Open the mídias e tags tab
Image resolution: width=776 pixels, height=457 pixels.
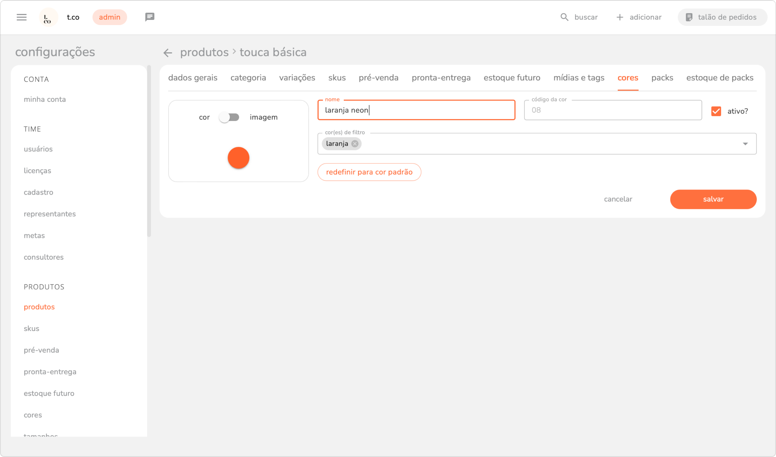click(579, 78)
